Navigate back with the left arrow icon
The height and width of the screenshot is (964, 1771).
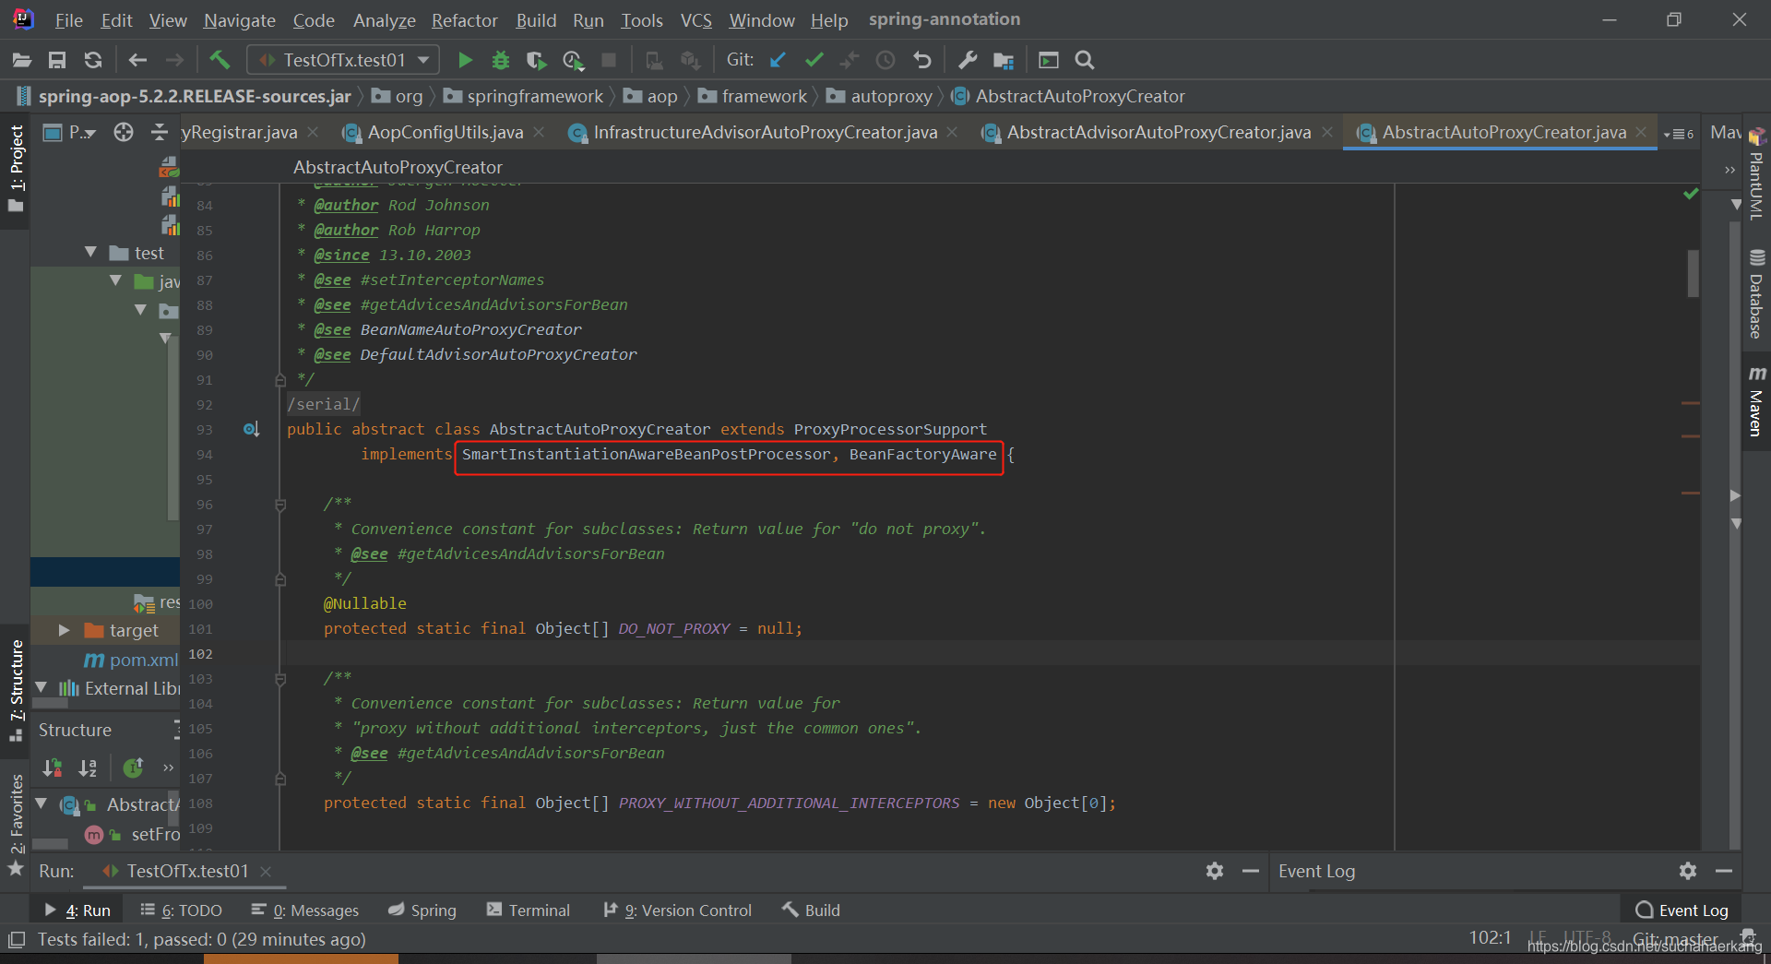pos(137,60)
